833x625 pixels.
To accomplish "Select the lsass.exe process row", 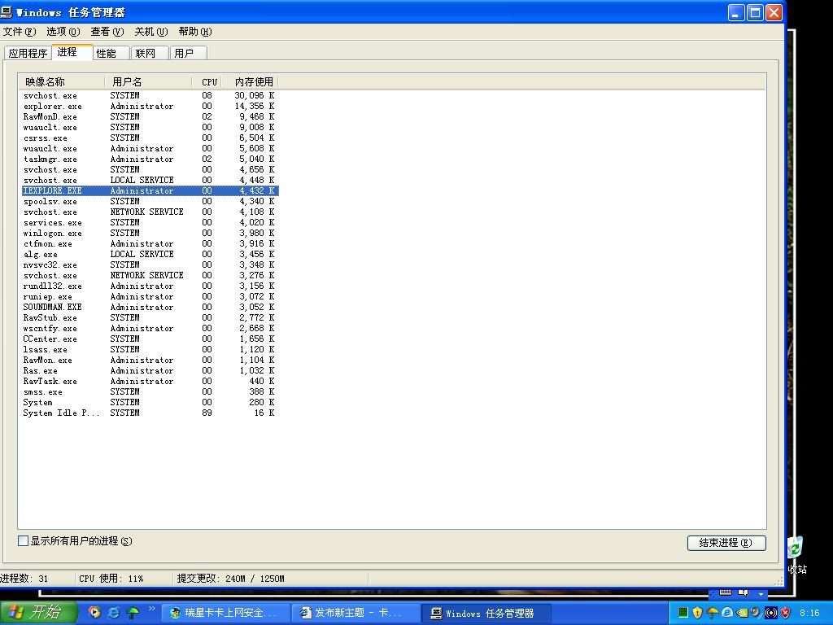I will tap(150, 350).
